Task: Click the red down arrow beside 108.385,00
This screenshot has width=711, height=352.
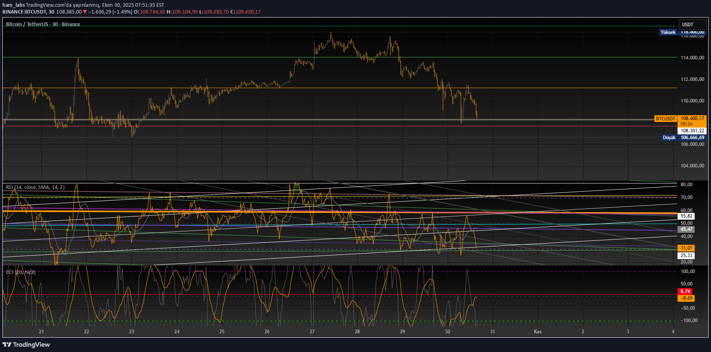Action: pyautogui.click(x=85, y=12)
